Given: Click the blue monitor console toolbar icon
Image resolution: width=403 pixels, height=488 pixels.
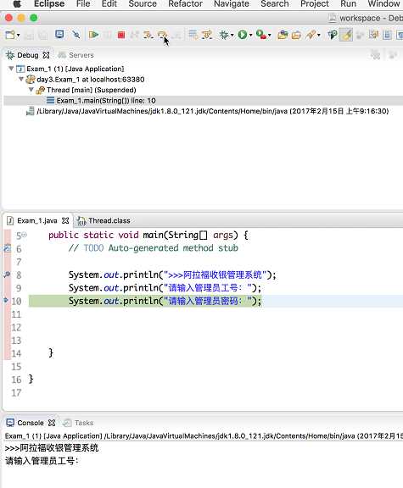Looking at the screenshot, I should (x=59, y=34).
